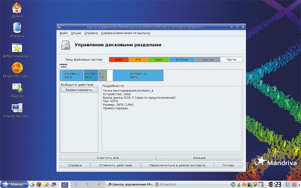The image size is (301, 188).
Task: Click the white Пусто filesystem type swatch
Action: [231, 60]
